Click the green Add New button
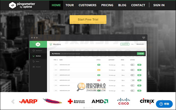This screenshot has height=110, width=176. pos(141,54)
